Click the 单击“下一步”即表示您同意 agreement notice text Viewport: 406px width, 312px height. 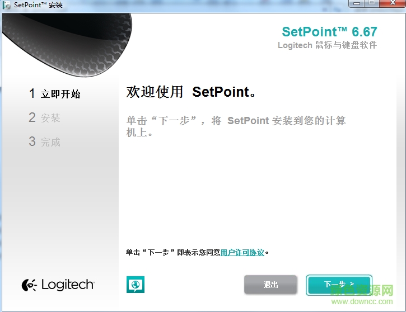click(x=173, y=253)
